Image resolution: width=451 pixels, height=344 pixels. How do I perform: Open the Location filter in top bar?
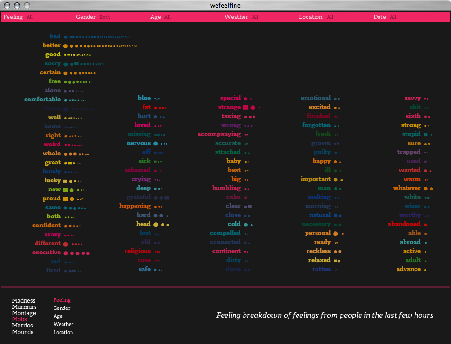(x=311, y=17)
